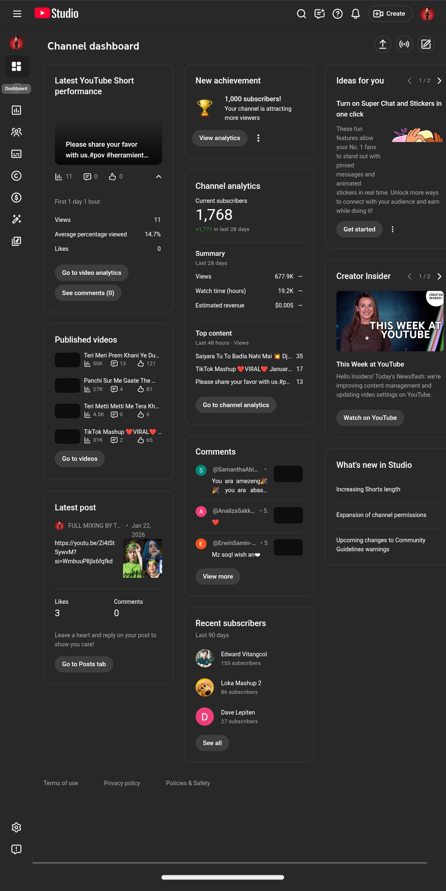Open the Community icon in sidebar

[x=17, y=132]
